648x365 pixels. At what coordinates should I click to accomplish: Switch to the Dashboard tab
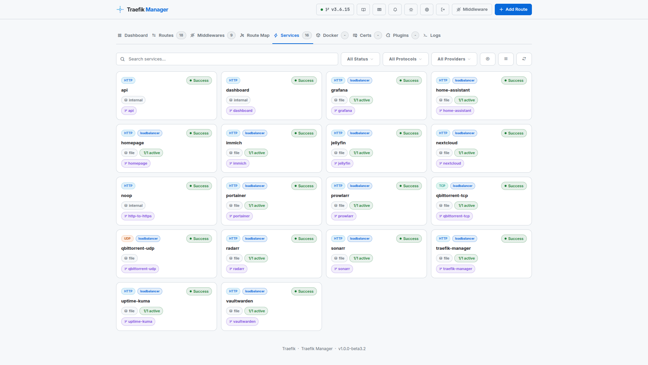pyautogui.click(x=133, y=35)
